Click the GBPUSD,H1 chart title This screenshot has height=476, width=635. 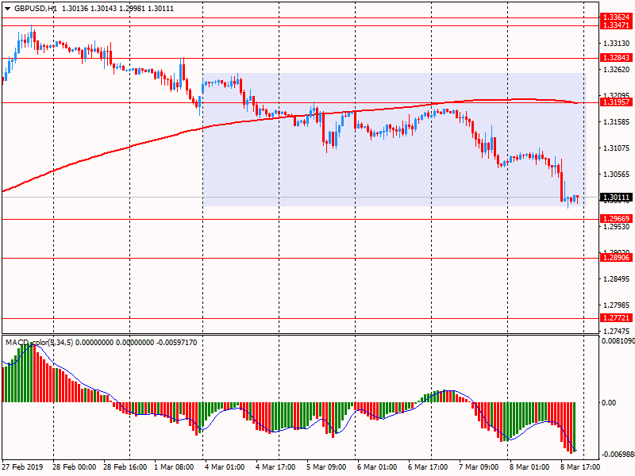coord(36,9)
